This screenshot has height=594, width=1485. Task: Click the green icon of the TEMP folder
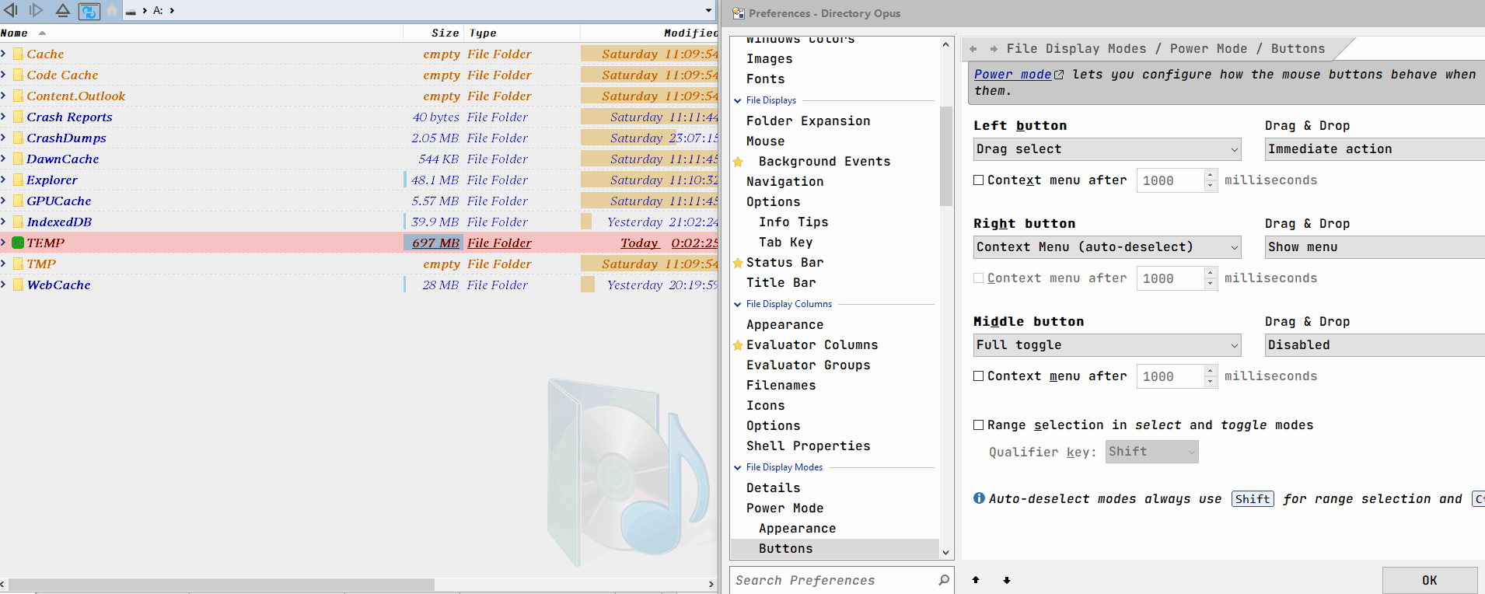pos(18,243)
